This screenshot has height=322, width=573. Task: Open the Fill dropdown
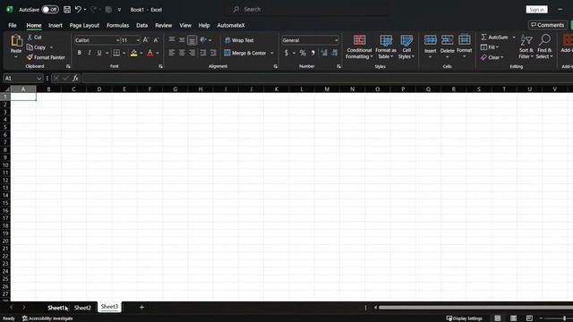490,47
